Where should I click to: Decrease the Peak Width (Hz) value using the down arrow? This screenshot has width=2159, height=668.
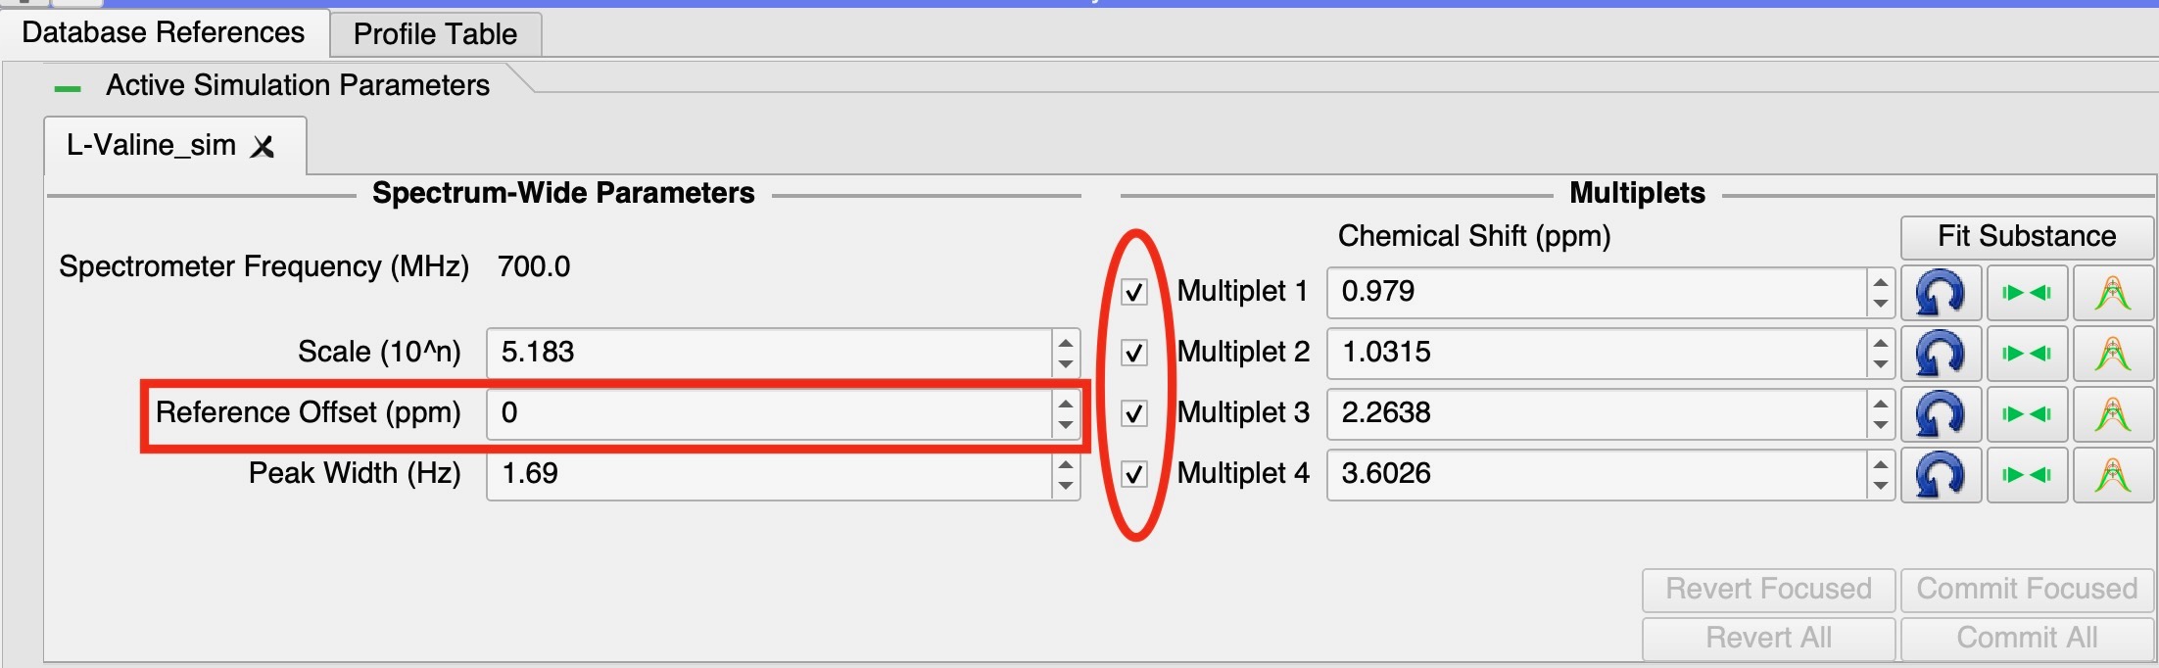click(x=1066, y=486)
